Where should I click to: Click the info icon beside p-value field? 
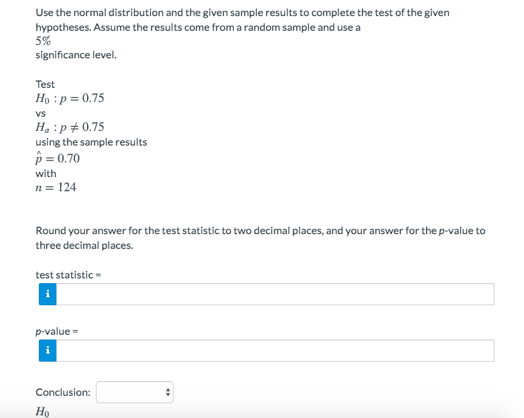(x=48, y=350)
